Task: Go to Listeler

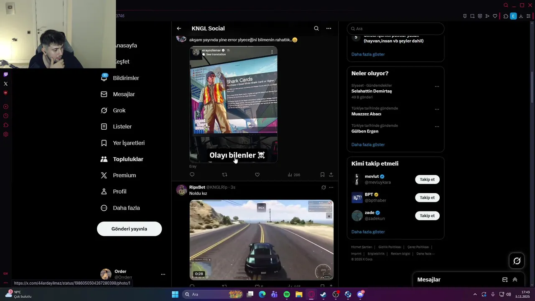Action: point(117,127)
